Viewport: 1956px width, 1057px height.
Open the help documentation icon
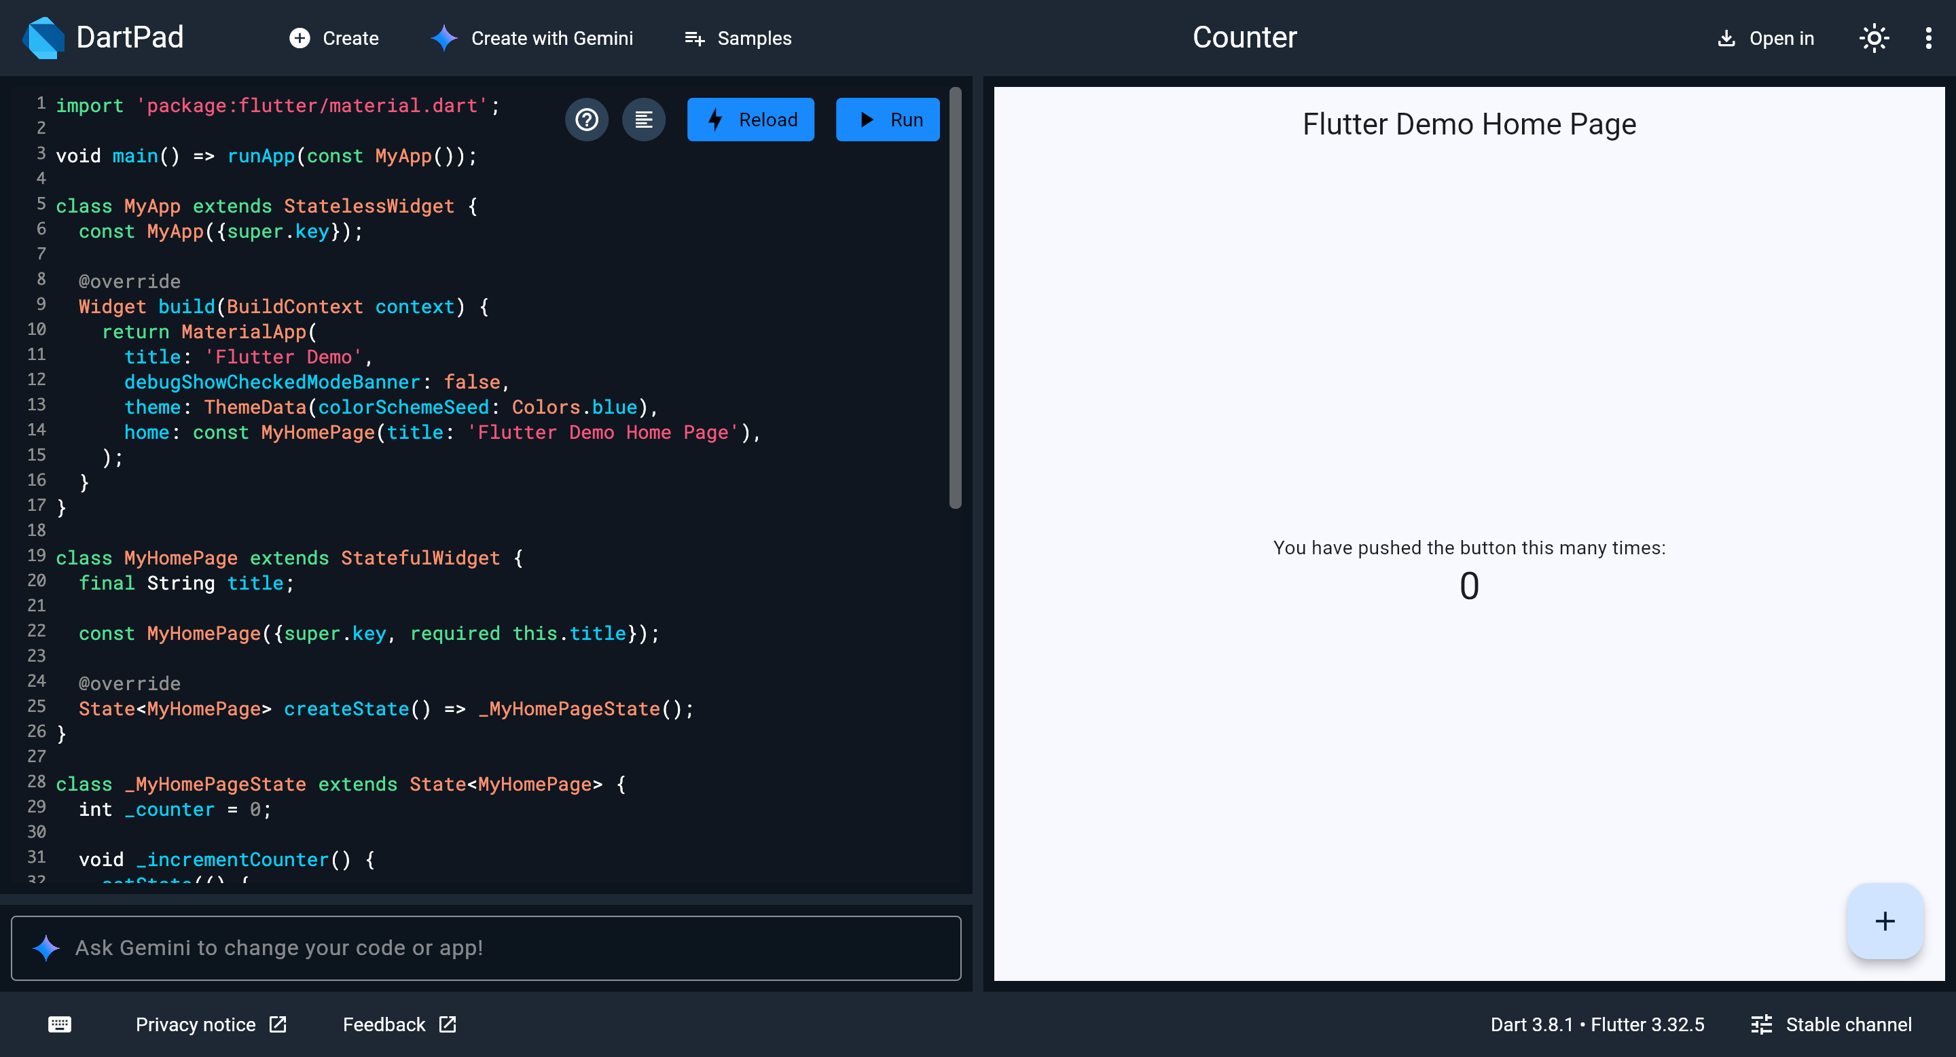point(586,120)
